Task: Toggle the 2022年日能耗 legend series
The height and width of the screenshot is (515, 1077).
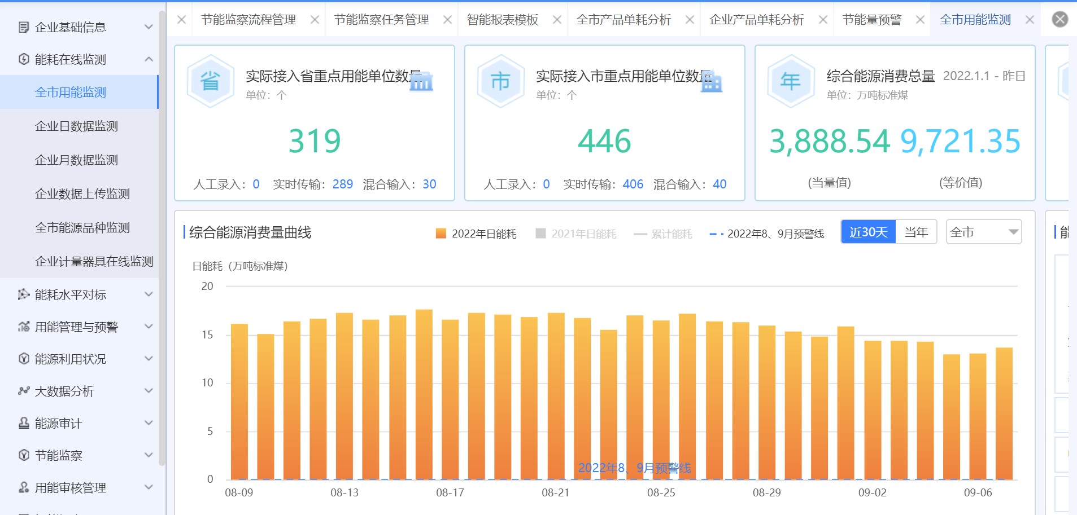Action: (x=476, y=234)
